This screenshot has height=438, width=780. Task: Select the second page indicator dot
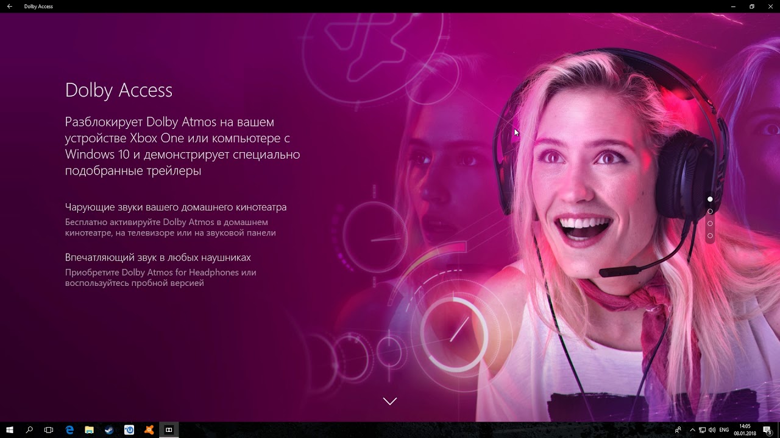coord(710,211)
